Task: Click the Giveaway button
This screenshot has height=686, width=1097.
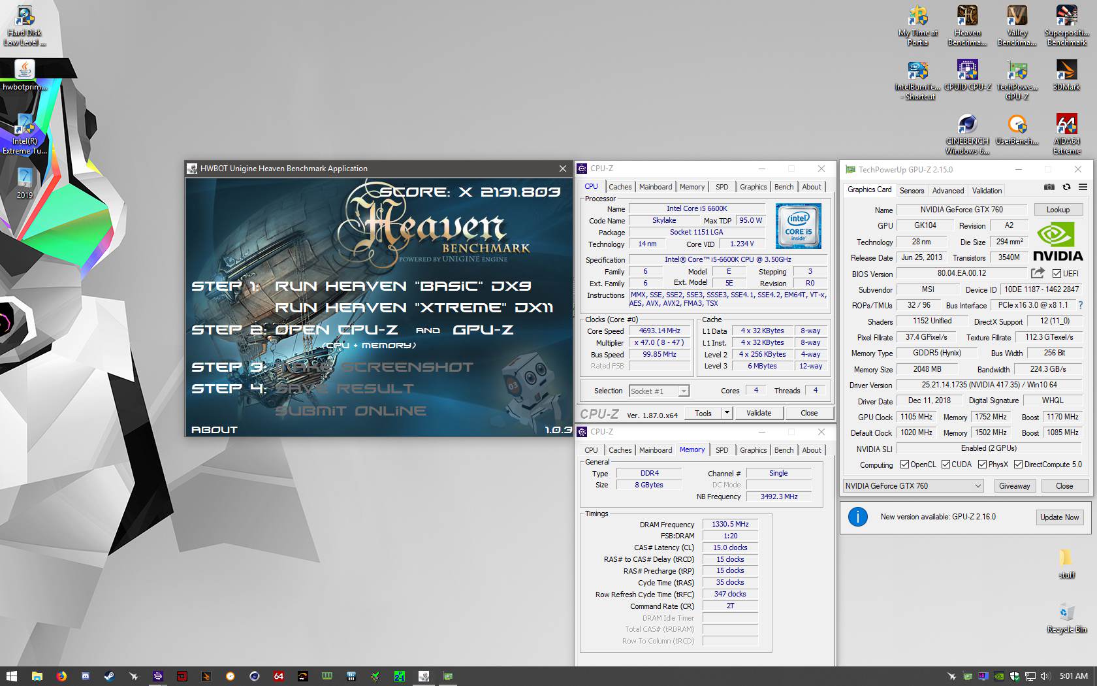Action: pyautogui.click(x=1014, y=486)
